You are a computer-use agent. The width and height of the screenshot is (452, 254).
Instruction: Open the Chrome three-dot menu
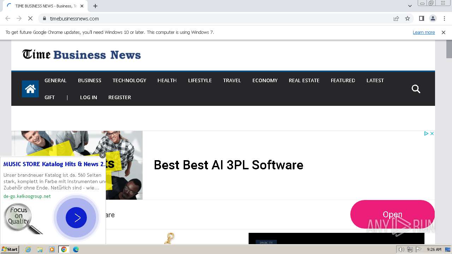444,18
